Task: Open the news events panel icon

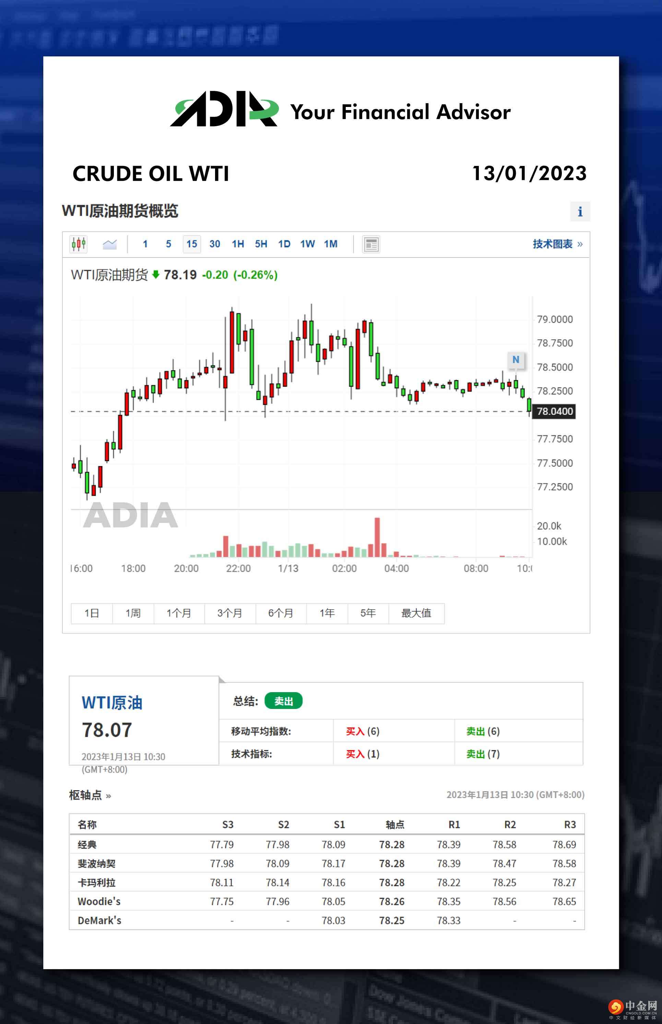Action: (x=370, y=243)
